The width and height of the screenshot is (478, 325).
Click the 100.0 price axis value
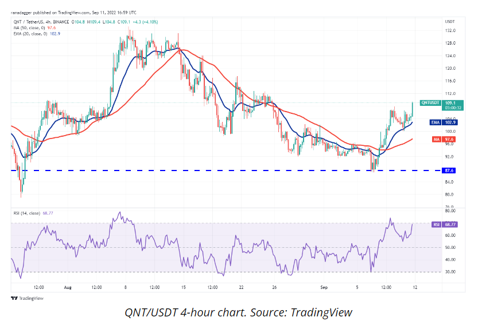(x=450, y=132)
